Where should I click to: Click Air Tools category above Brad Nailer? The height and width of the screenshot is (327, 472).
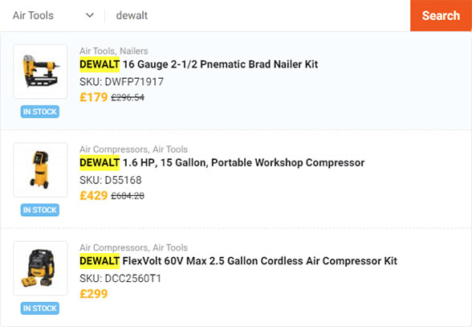[97, 51]
